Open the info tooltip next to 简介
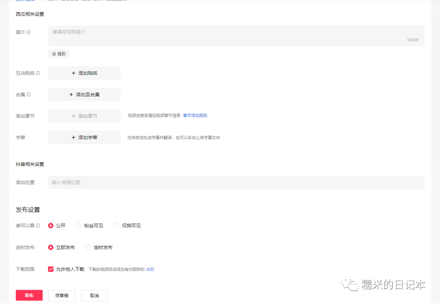440x304 pixels. (29, 32)
